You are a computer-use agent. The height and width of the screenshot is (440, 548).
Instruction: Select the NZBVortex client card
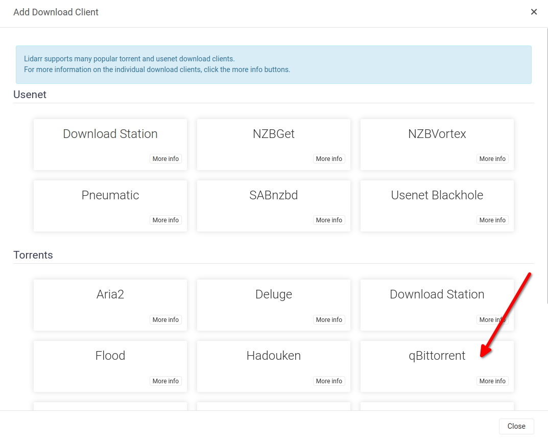coord(437,145)
